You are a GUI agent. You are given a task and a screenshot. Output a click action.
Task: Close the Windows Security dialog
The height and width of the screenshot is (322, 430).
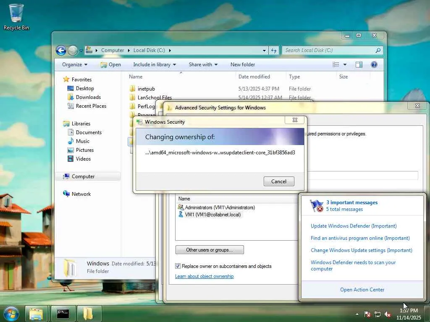pyautogui.click(x=295, y=120)
